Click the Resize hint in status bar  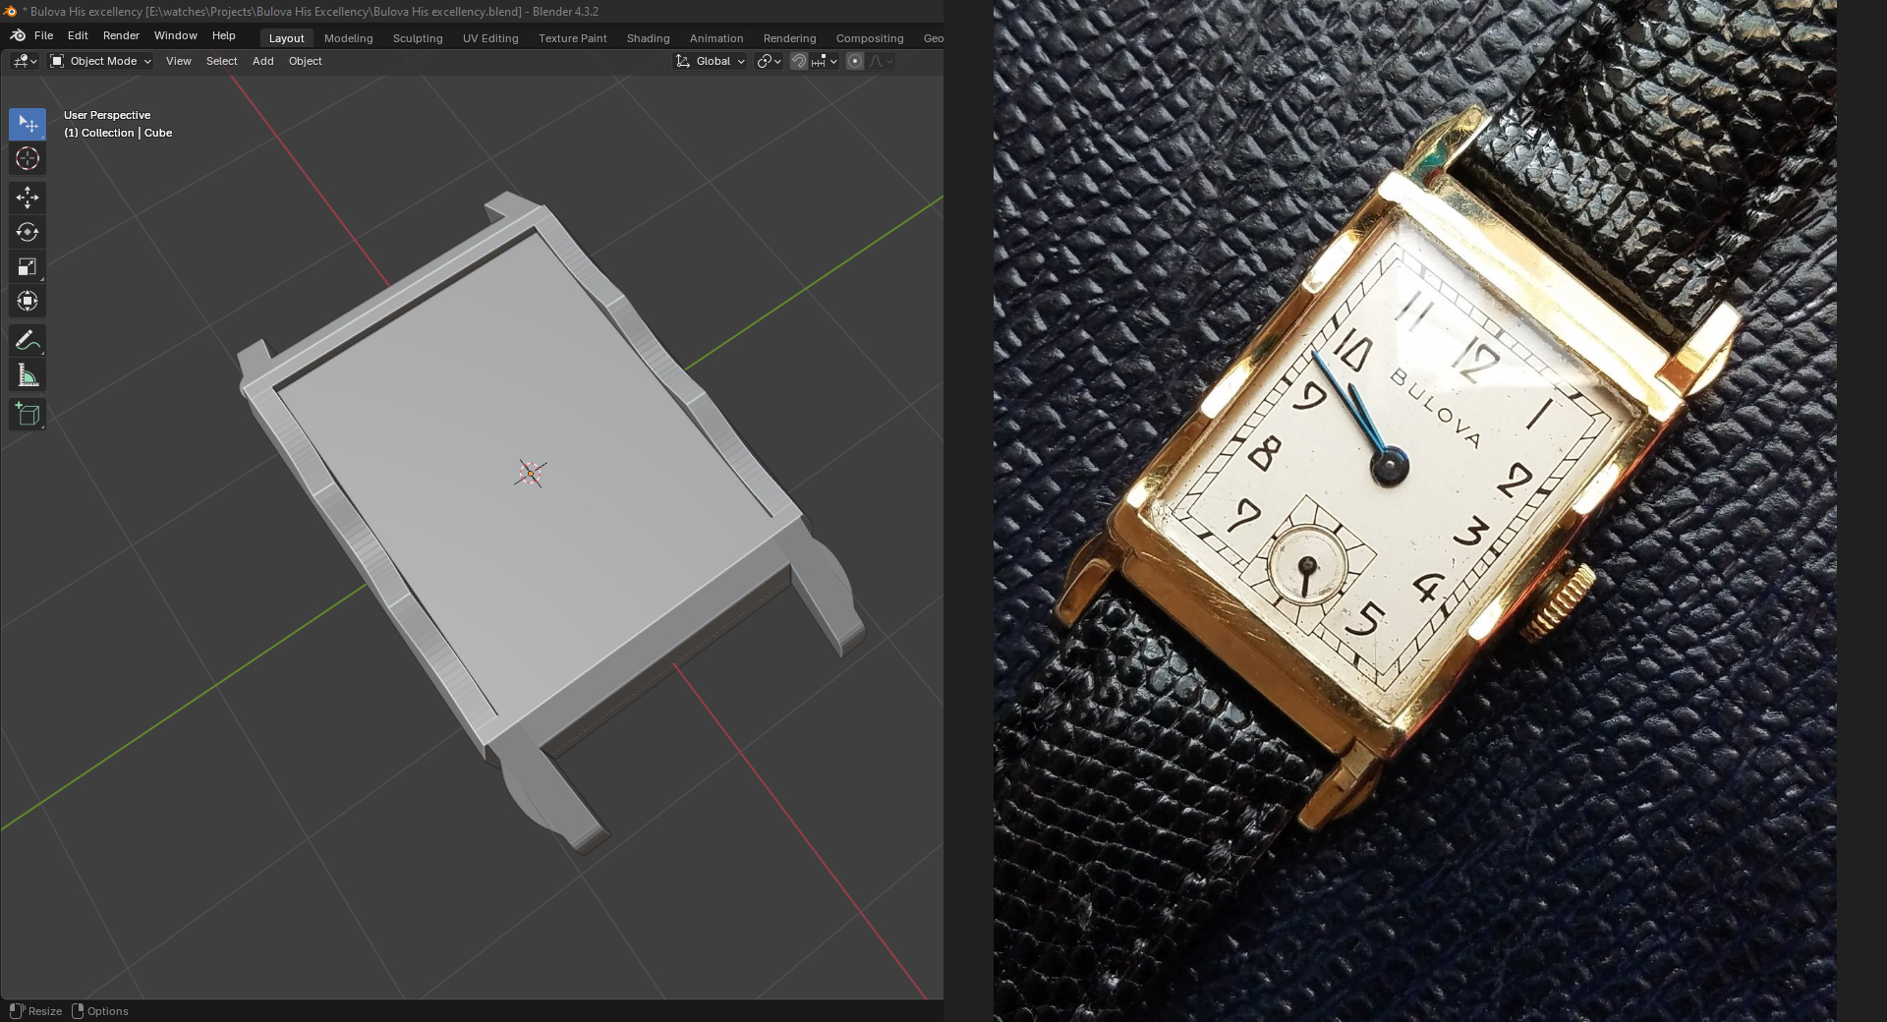click(35, 1011)
